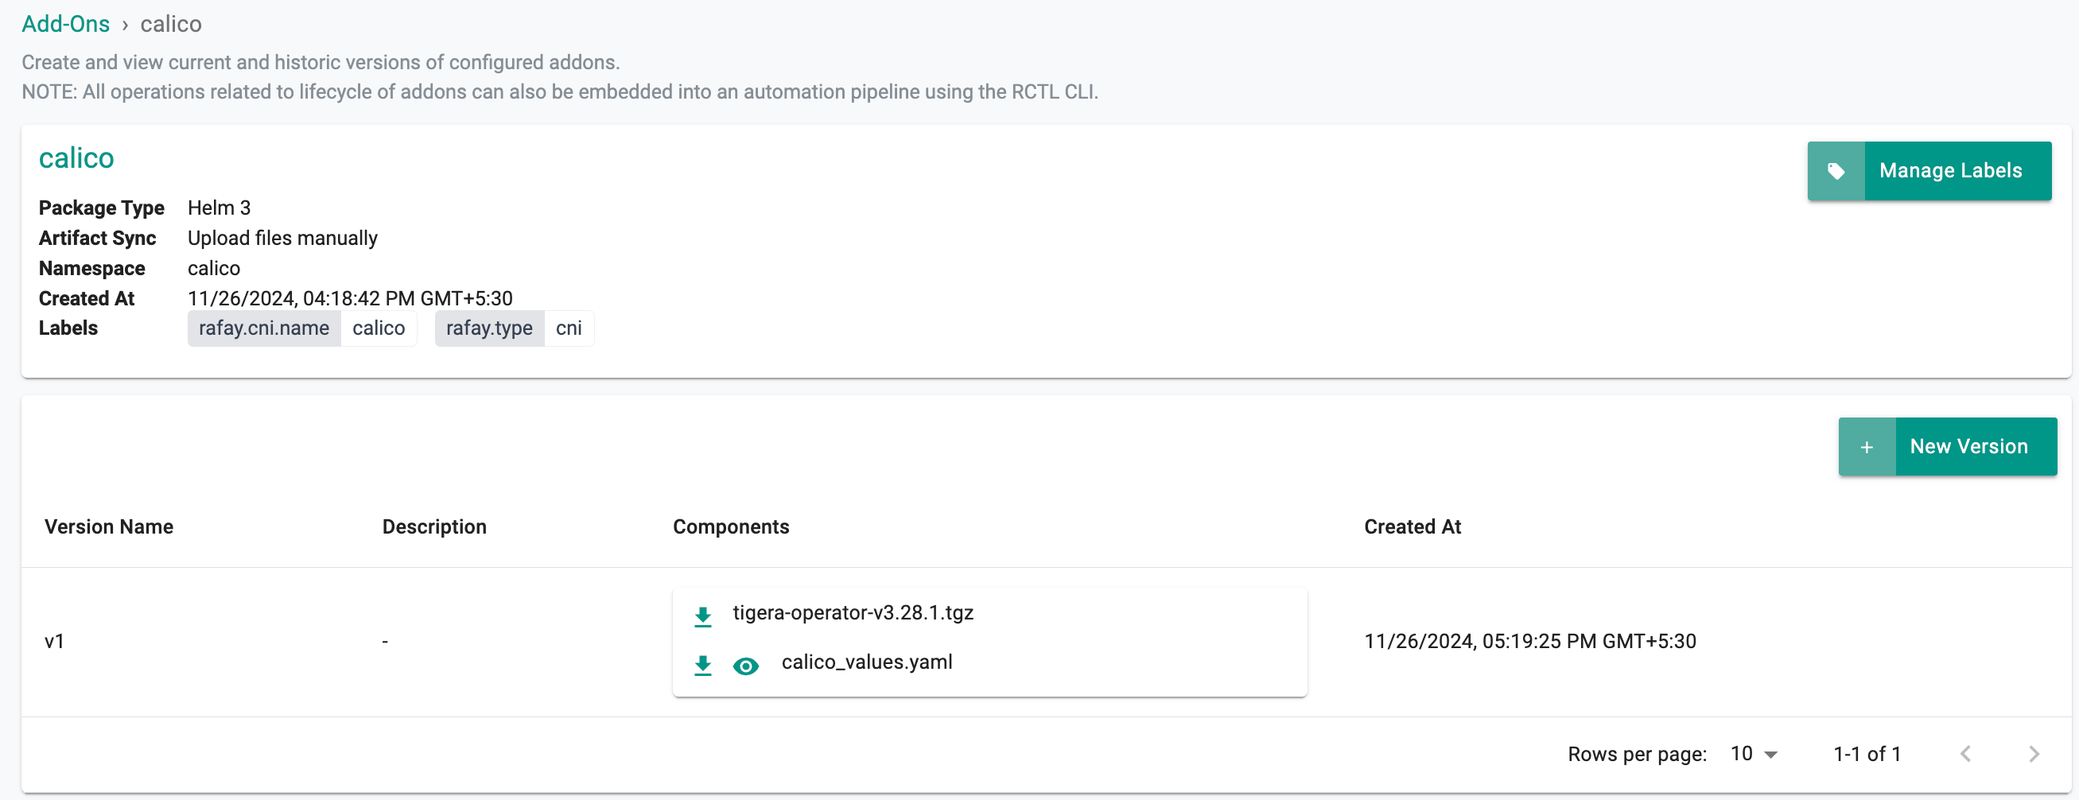
Task: Click the calico addon title
Action: click(76, 158)
